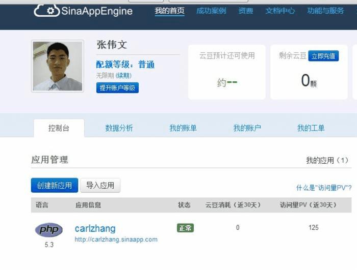Click the PHP 5.3 language icon
The height and width of the screenshot is (271, 357).
click(49, 230)
